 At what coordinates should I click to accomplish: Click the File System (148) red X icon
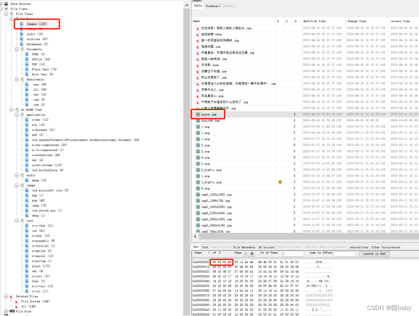[x=17, y=301]
